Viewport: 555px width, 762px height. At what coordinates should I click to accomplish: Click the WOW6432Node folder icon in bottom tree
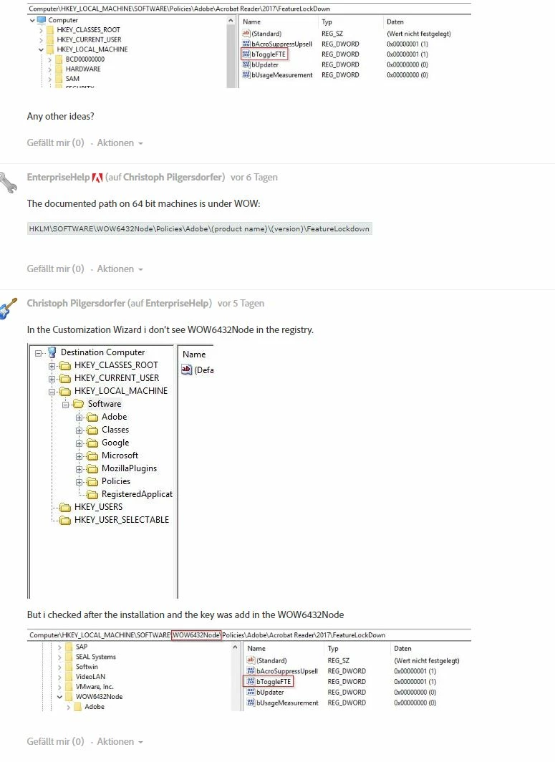pos(68,696)
